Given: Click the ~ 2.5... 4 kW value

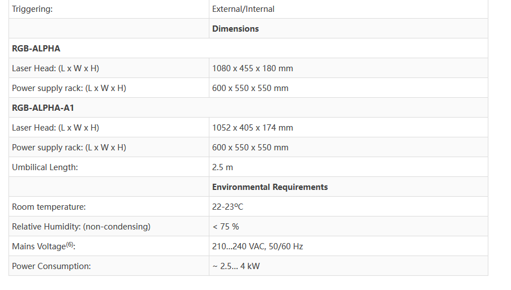Looking at the screenshot, I should [x=236, y=266].
